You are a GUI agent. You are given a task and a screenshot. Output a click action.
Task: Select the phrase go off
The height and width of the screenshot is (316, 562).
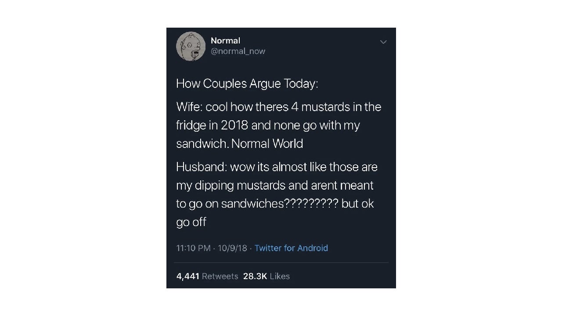(x=191, y=222)
